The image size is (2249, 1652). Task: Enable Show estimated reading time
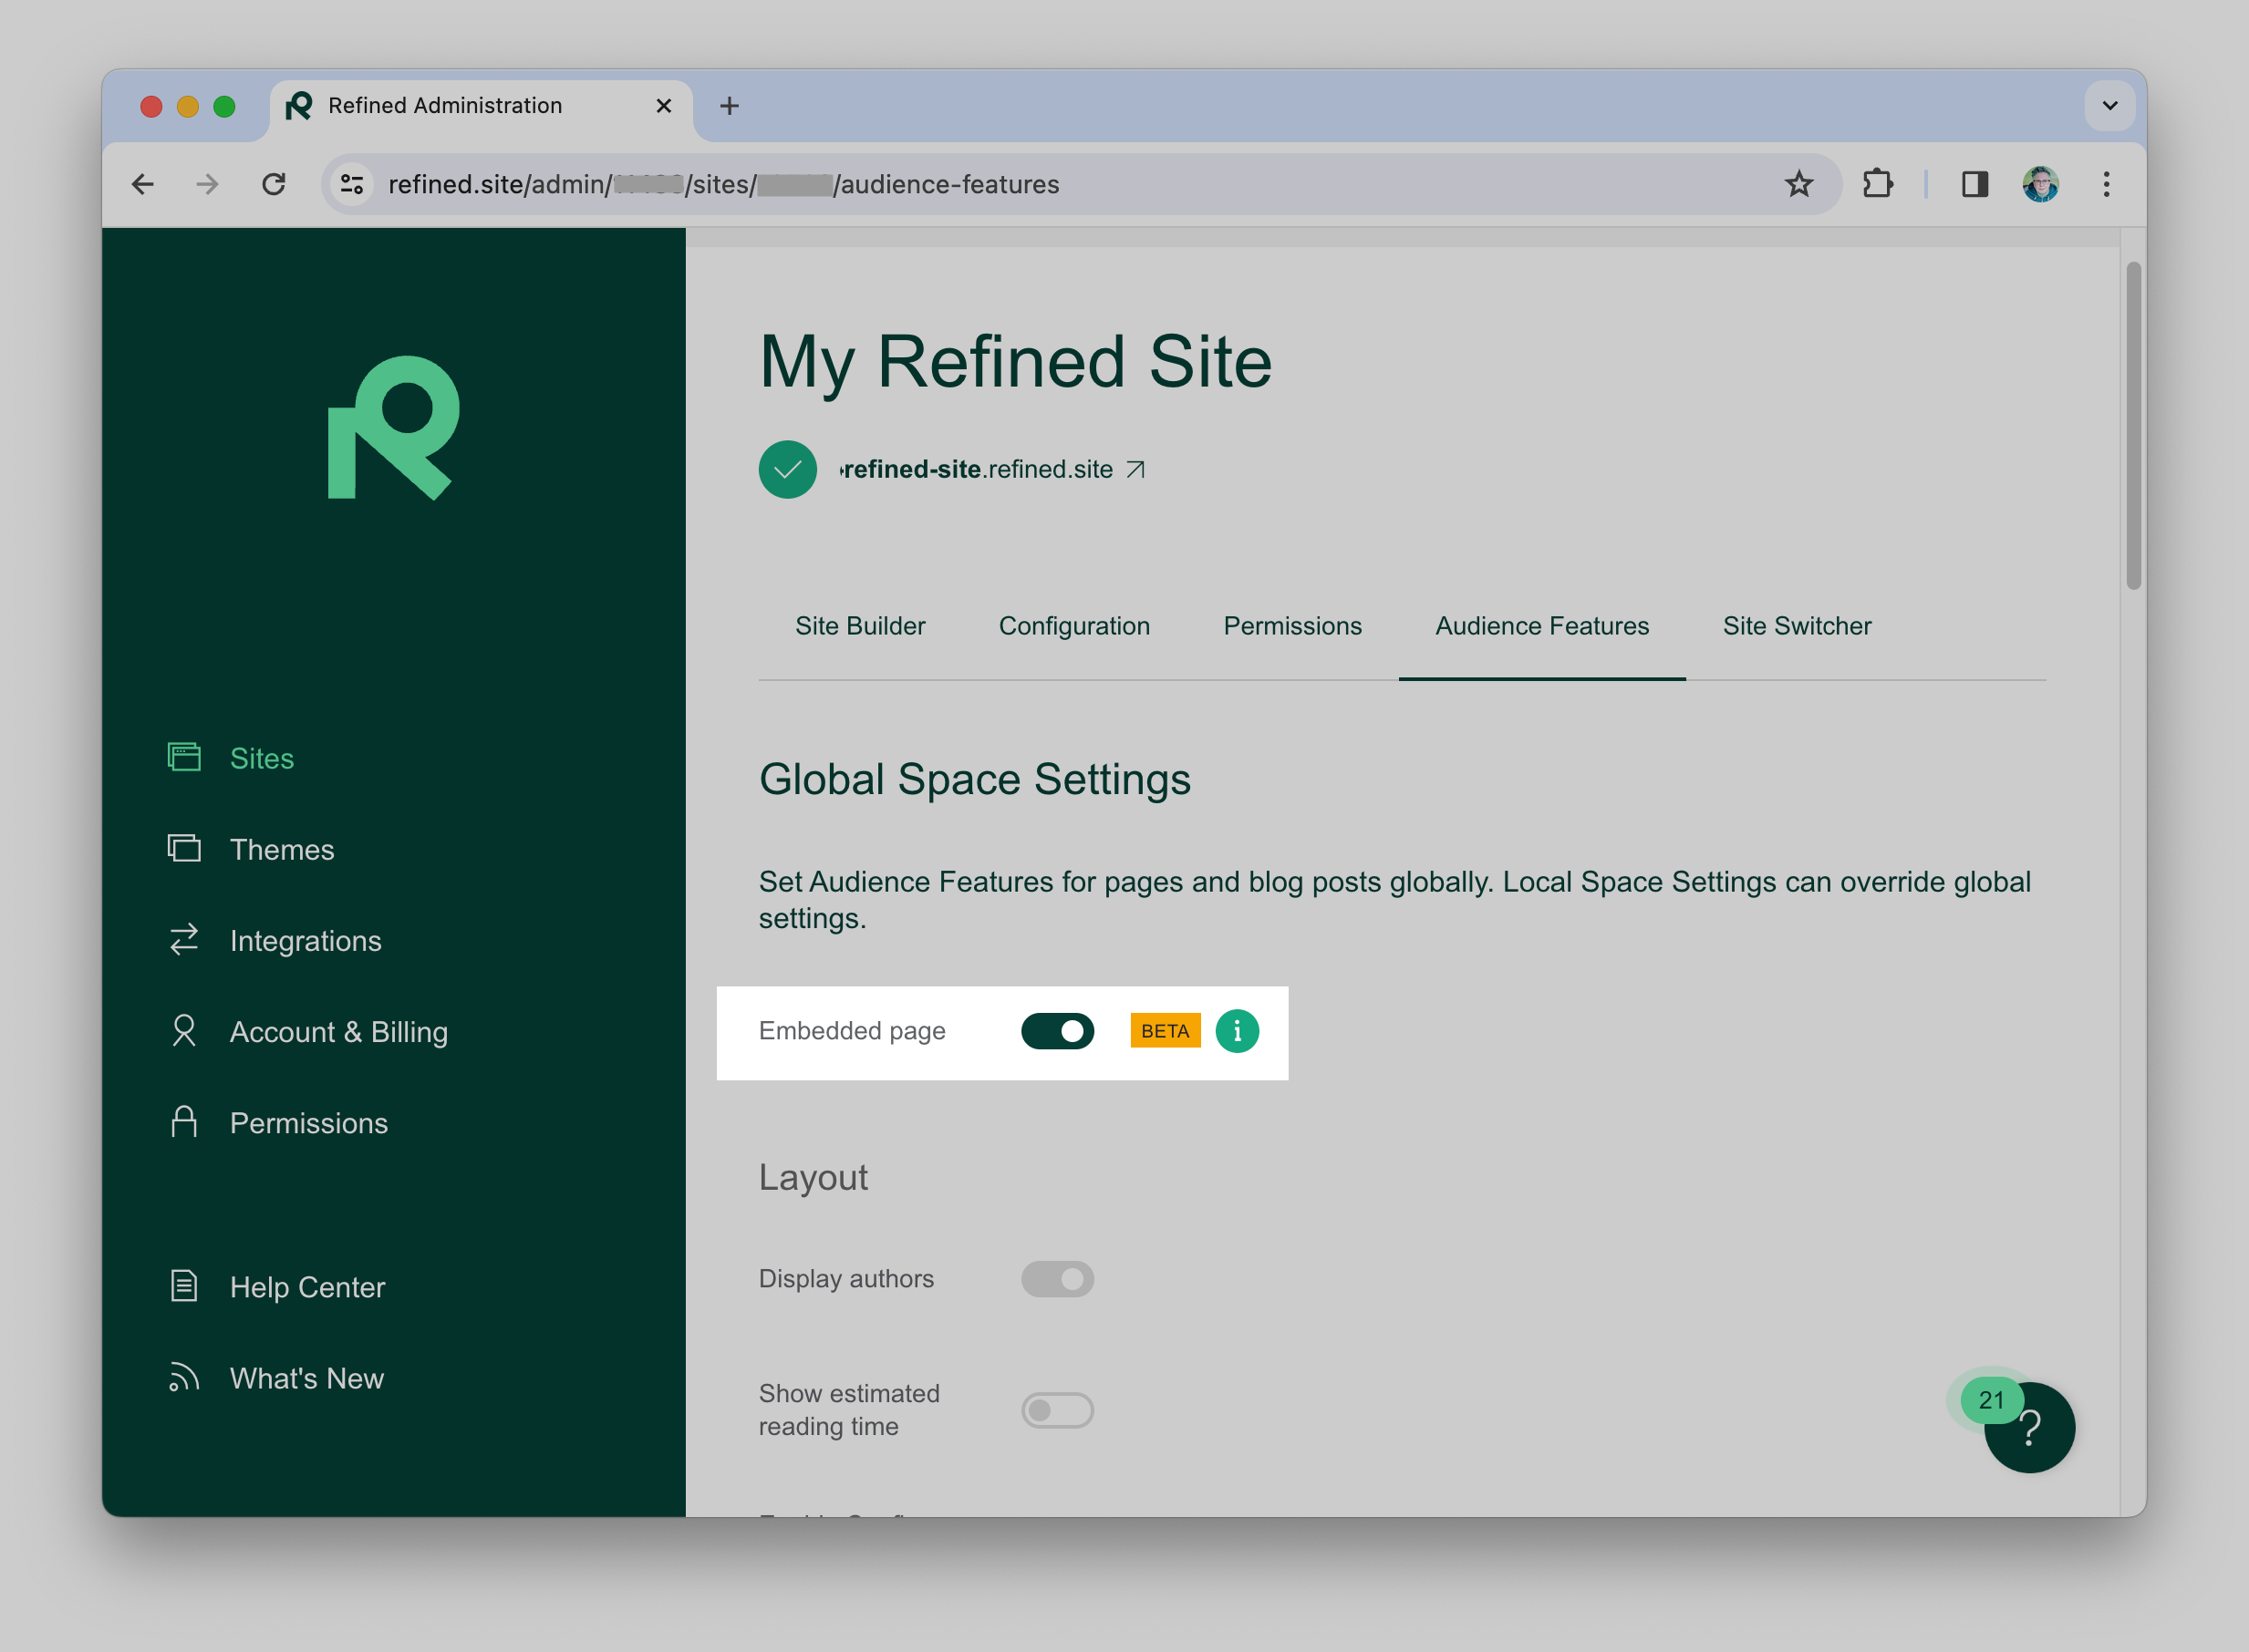coord(1058,1410)
